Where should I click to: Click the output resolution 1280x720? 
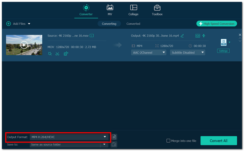(167, 46)
